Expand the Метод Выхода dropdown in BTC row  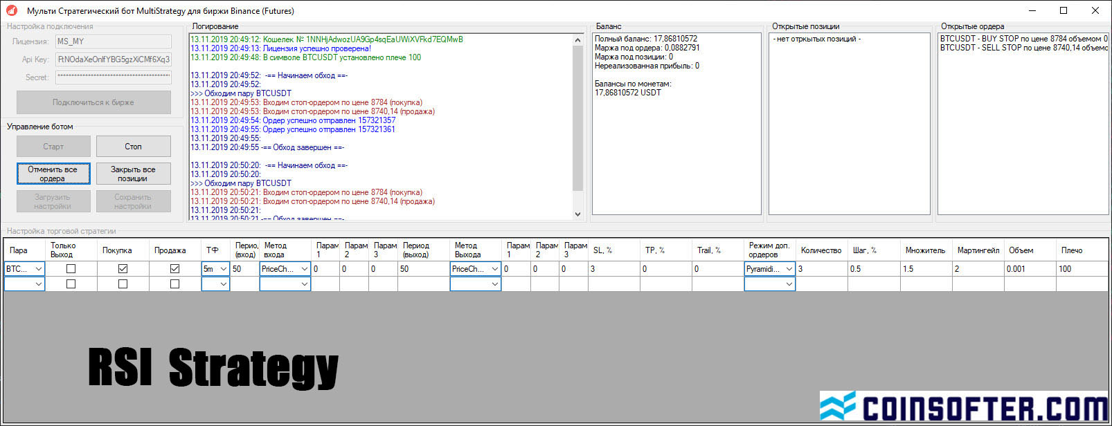[476, 269]
